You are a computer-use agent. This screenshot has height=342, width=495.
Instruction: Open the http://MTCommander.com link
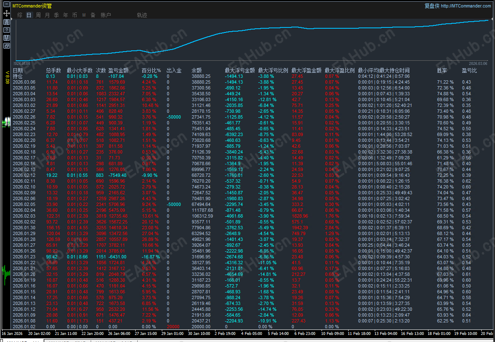pos(465,6)
